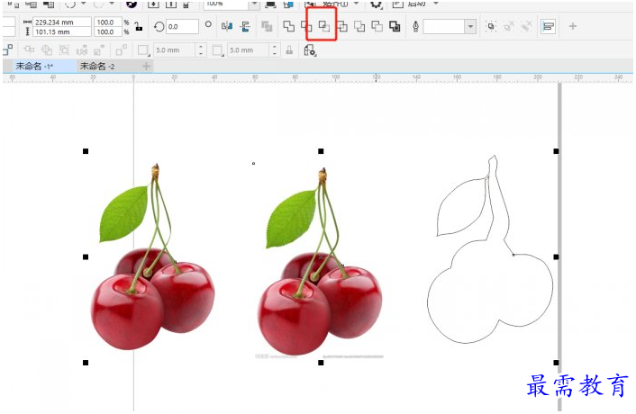Click the left cherry image on the canvas
This screenshot has height=414, width=636.
(152, 256)
